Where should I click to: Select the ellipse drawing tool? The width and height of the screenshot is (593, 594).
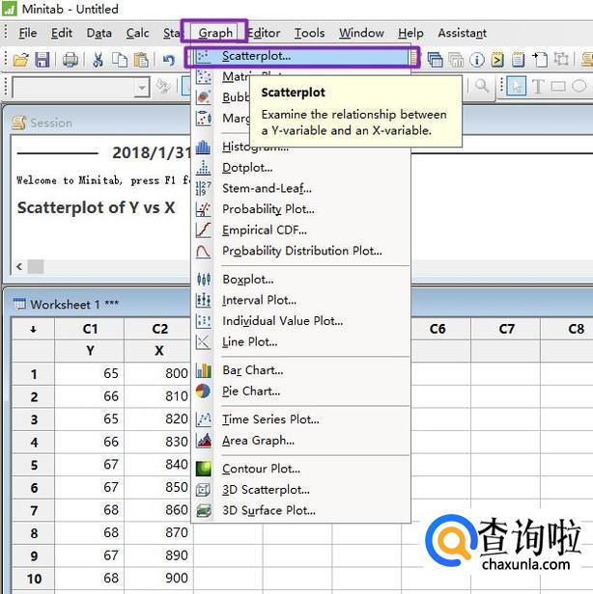click(x=579, y=86)
